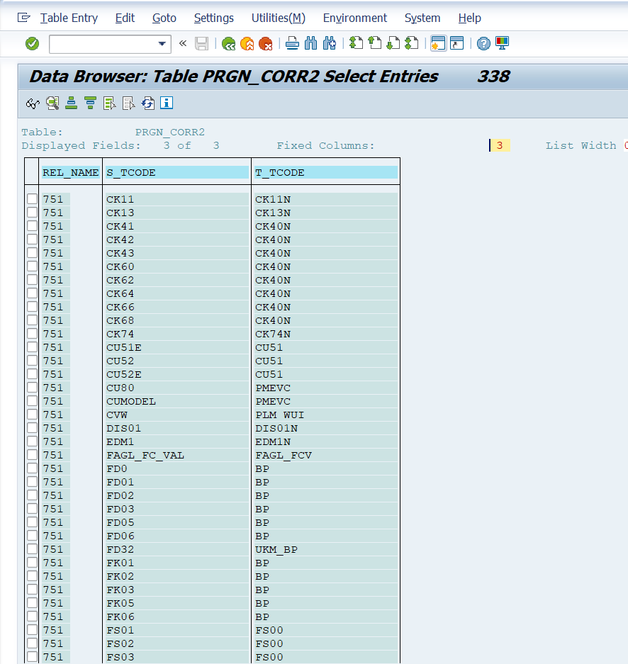
Task: Tick checkbox for the CK74 row
Action: coord(32,333)
